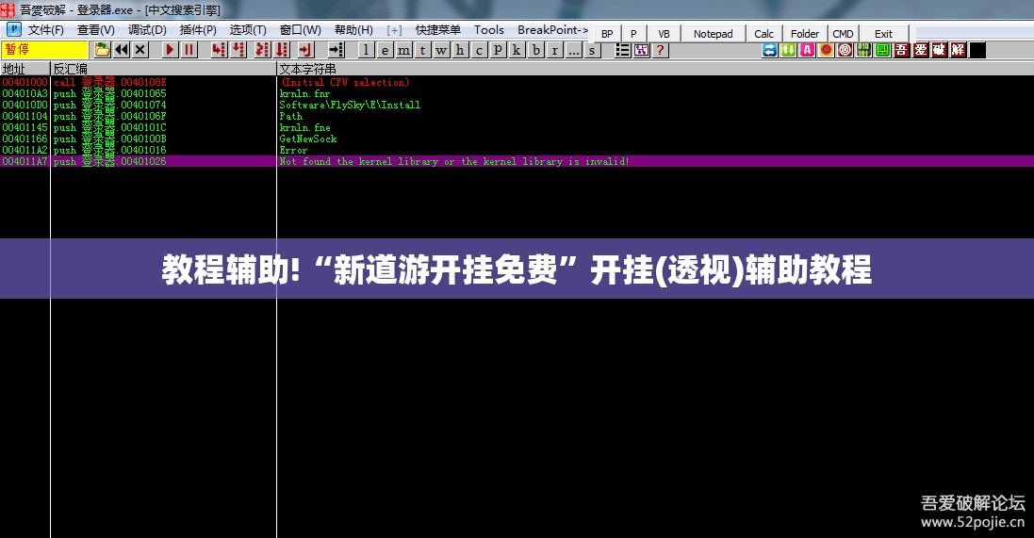Show handles with the 'h' button
This screenshot has width=1034, height=538.
coord(460,50)
